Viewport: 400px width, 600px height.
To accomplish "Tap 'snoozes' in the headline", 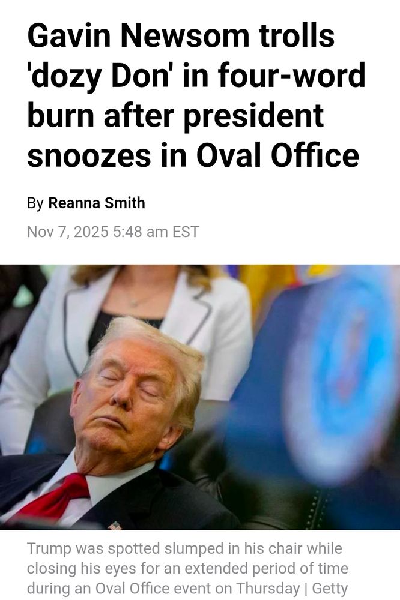I will point(89,156).
